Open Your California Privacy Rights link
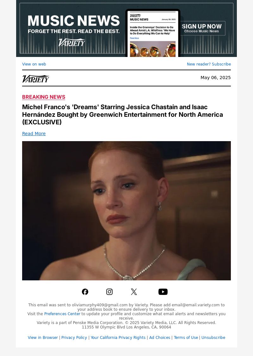The width and height of the screenshot is (253, 356). [x=118, y=338]
